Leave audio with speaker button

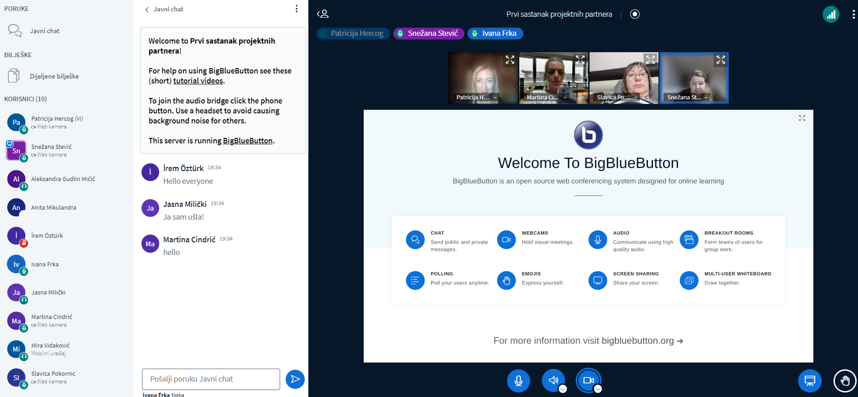(x=553, y=380)
